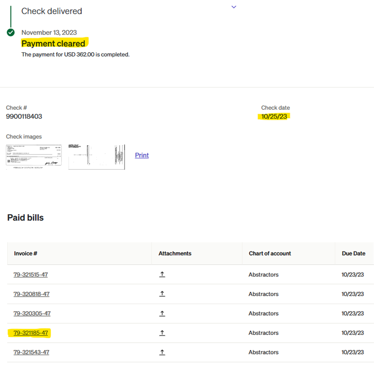Open the back check image thumbnail
Screen dimensions: 374x365
pos(96,157)
